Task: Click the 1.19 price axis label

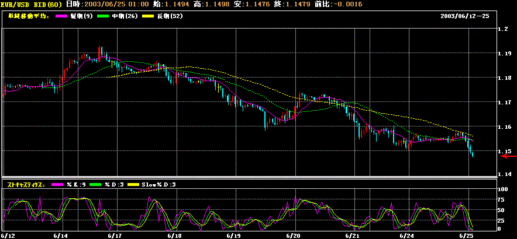Action: click(505, 53)
